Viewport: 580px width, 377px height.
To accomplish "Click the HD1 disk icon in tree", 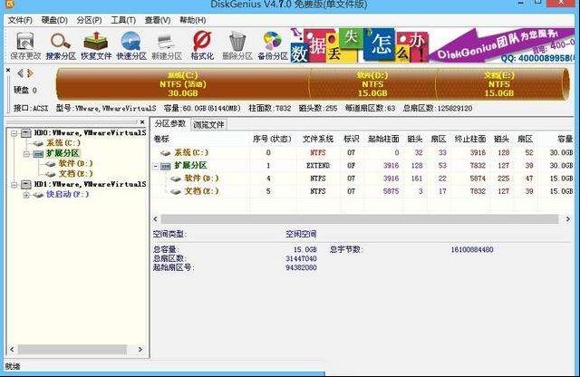I will pos(26,184).
